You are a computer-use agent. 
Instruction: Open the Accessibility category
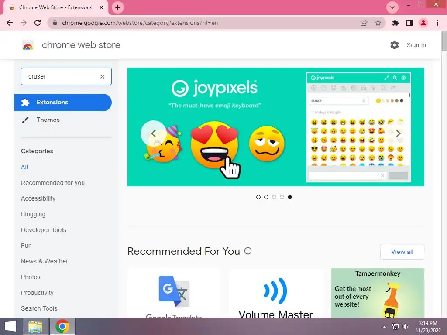38,198
